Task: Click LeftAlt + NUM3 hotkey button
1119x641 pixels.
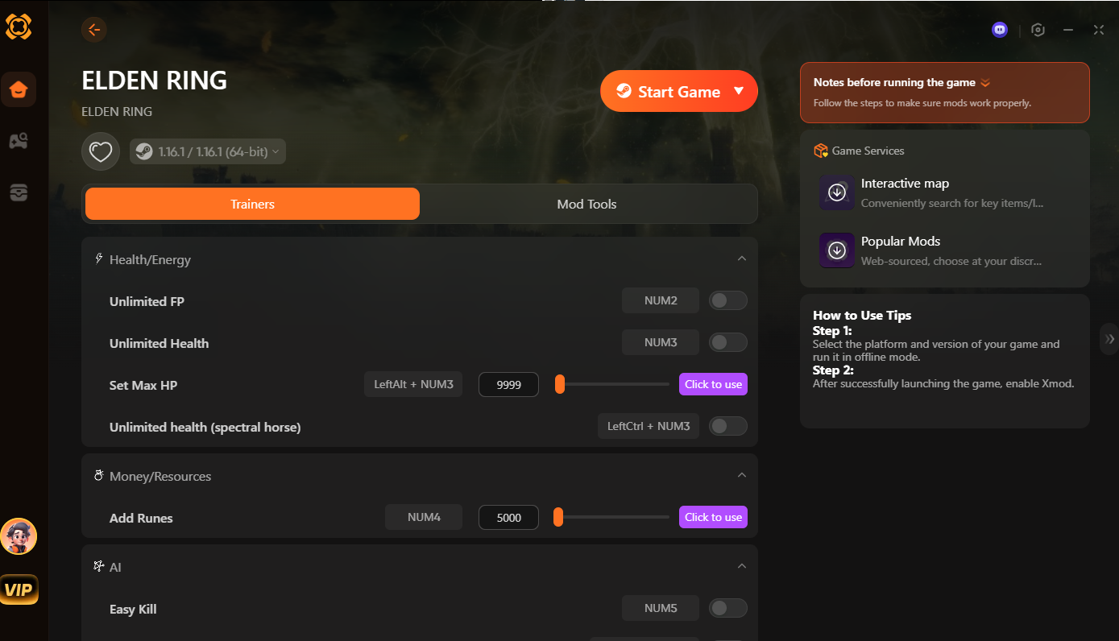Action: pyautogui.click(x=413, y=384)
